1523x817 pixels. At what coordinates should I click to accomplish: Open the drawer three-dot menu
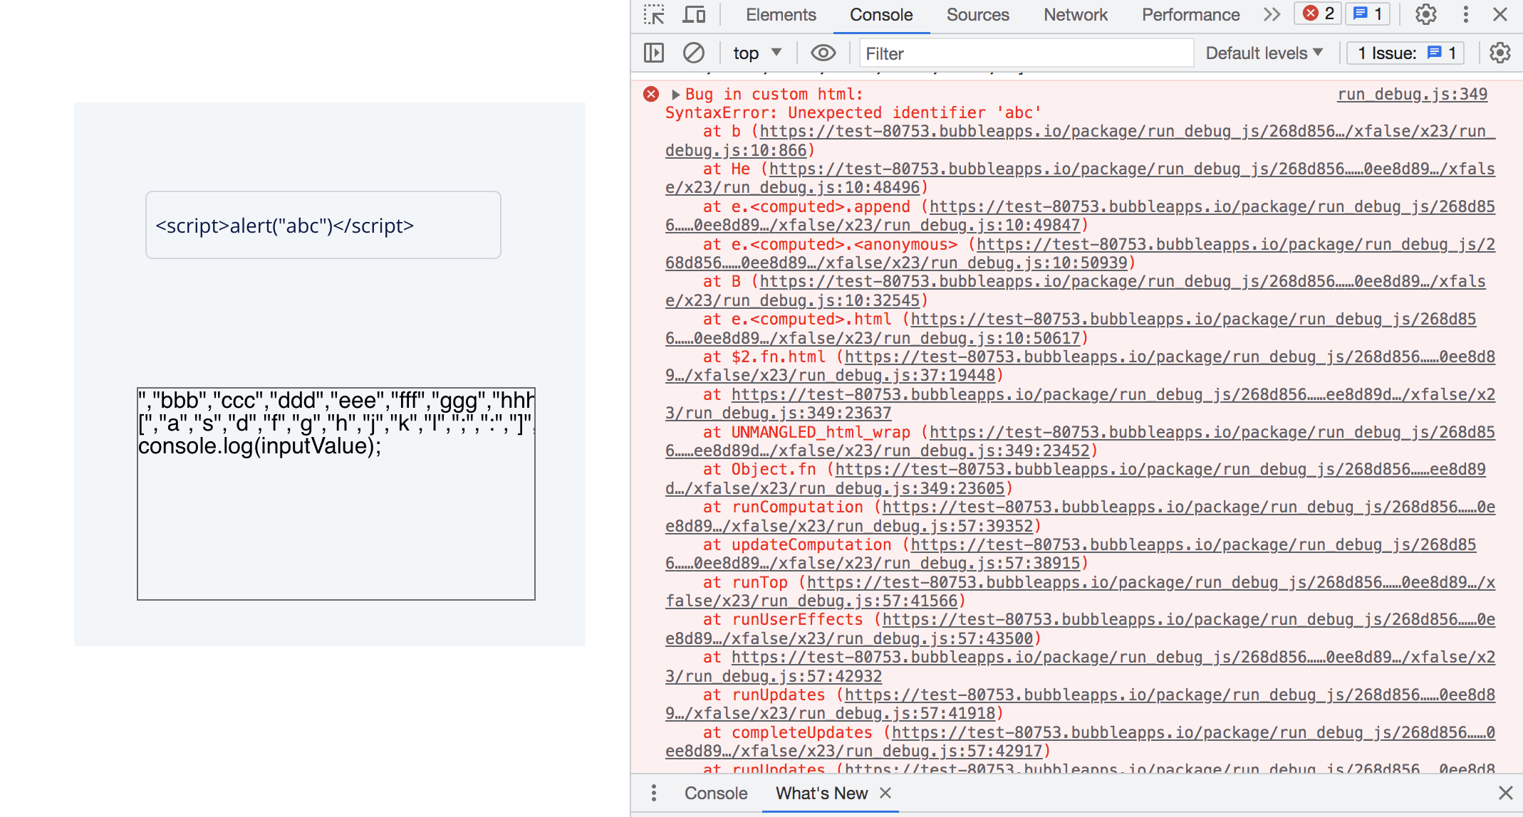[x=653, y=793]
